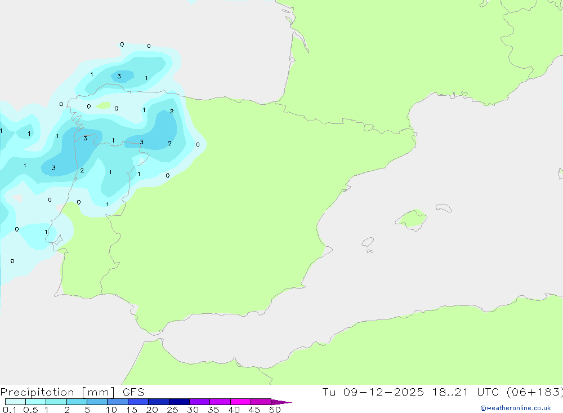Select the 35–40 mm legend color swatch
Screen dimensions: 563x413
220,402
